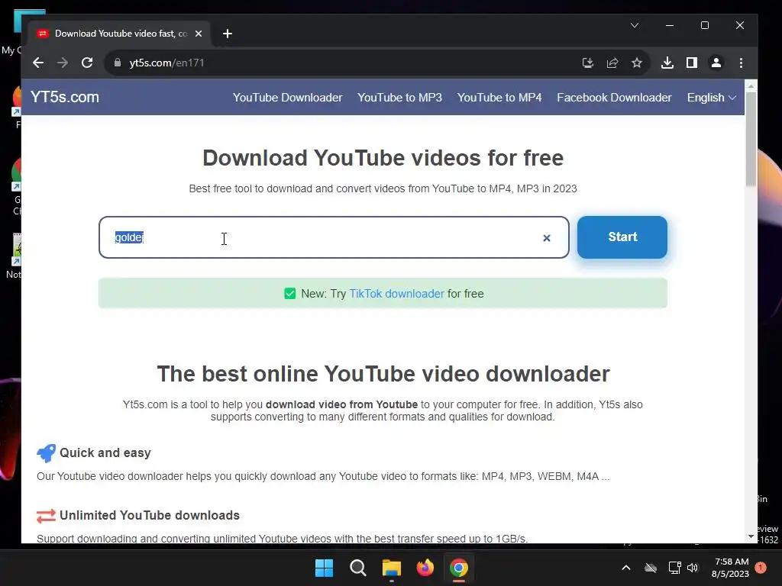Close the Download Youtube video tab
The height and width of the screenshot is (586, 782).
199,34
